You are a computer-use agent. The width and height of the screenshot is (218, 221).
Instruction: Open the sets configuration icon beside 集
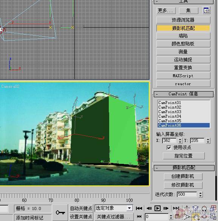point(206,10)
